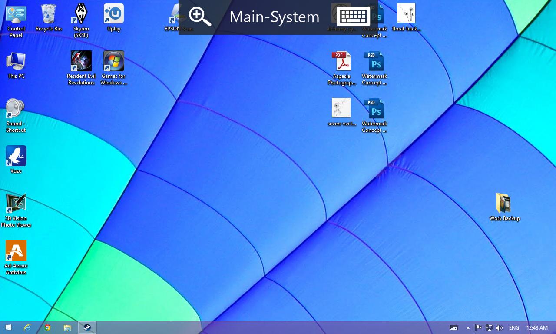Show the on-screen keyboard from the Main-System toolbar
The height and width of the screenshot is (334, 556).
coord(353,17)
